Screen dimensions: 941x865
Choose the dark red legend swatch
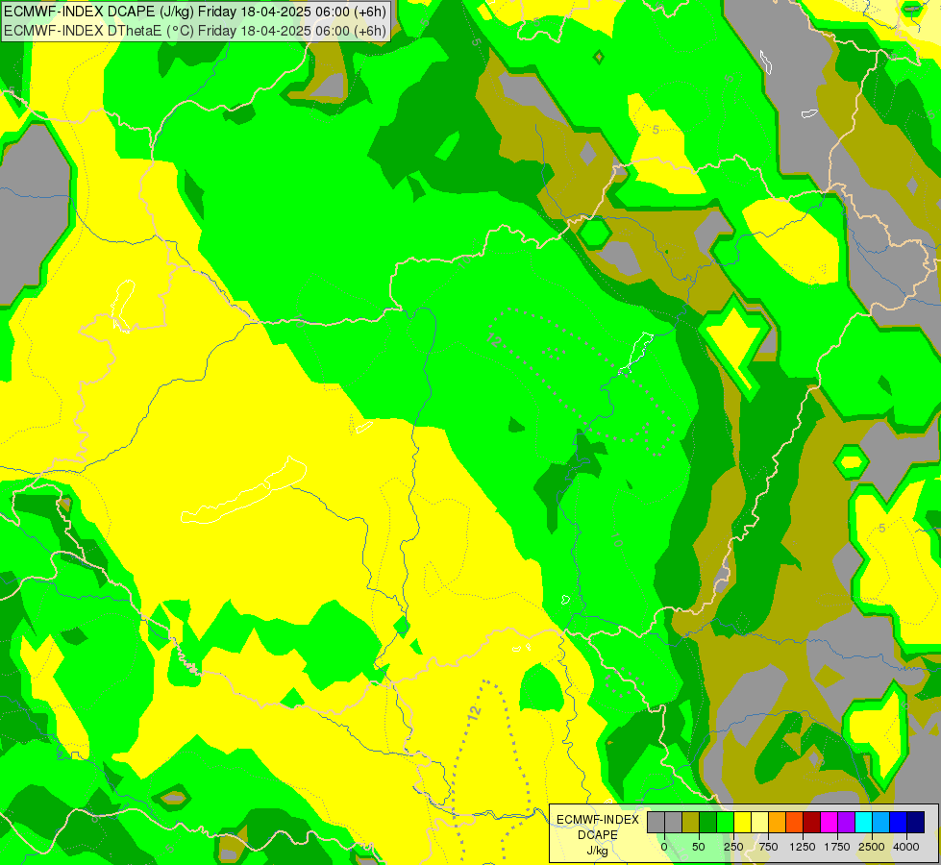[812, 822]
